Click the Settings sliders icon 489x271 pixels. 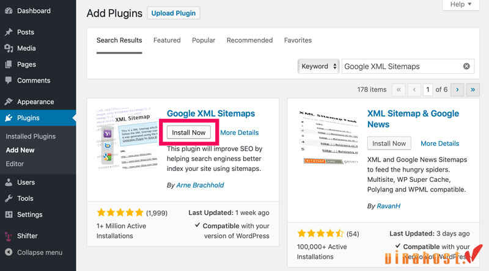9,215
